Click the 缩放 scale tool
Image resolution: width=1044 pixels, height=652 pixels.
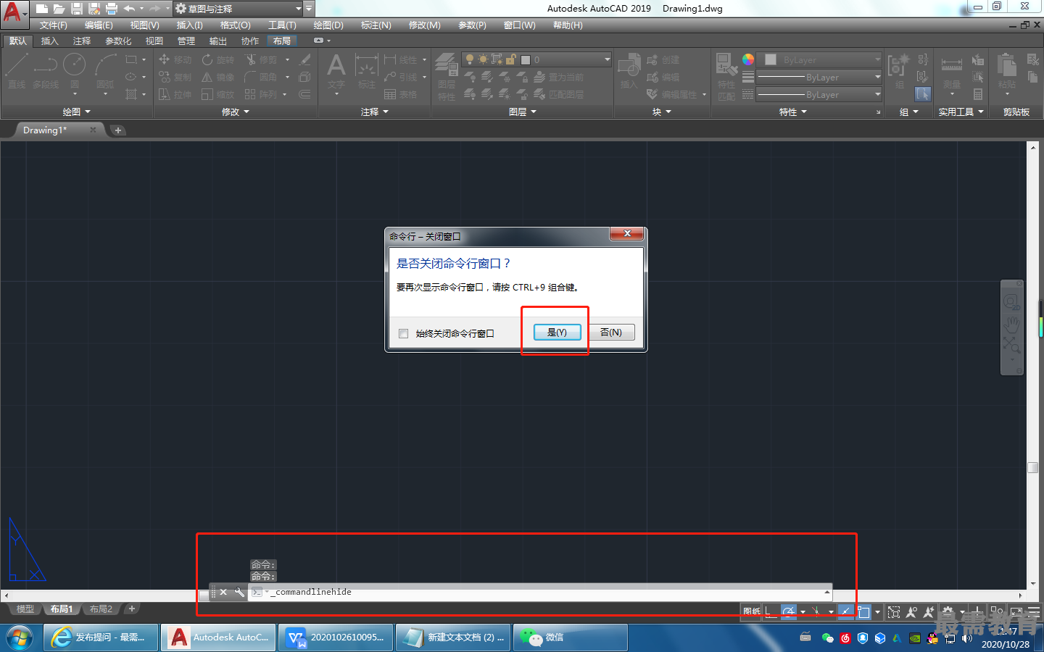click(x=218, y=94)
